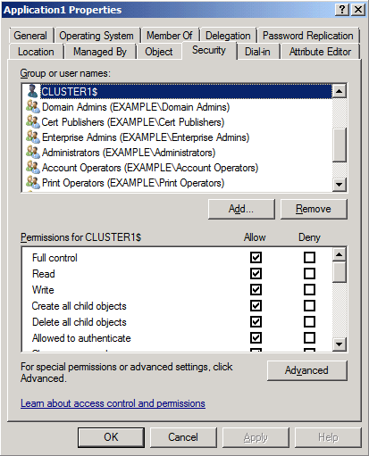Screen dimensions: 369x456
Task: Toggle Deny for Full control
Action: (x=309, y=257)
